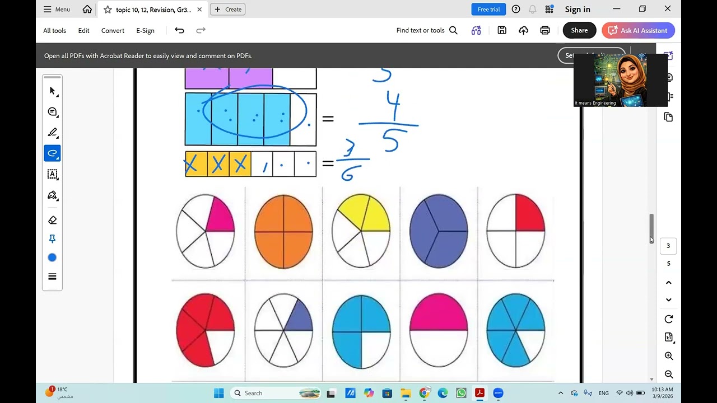Save the PDF file
Viewport: 717px width, 403px height.
(x=502, y=30)
